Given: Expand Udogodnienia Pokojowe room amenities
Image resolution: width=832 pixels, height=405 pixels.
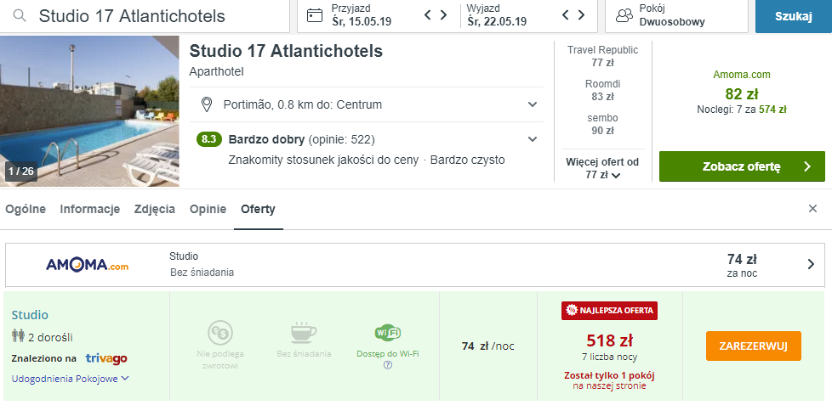Looking at the screenshot, I should coord(71,378).
